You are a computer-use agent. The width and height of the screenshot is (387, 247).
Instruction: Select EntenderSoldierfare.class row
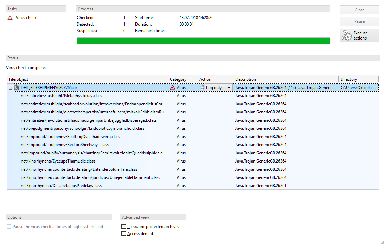click(192, 169)
